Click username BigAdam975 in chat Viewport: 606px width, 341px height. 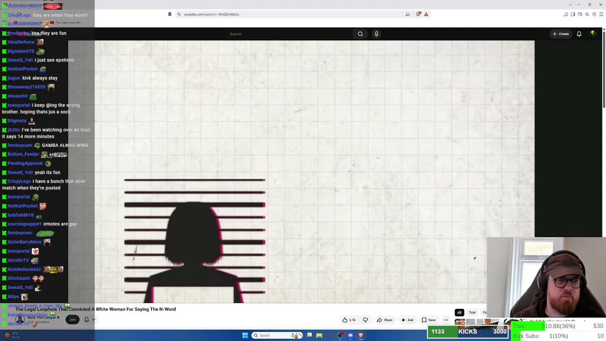[21, 51]
